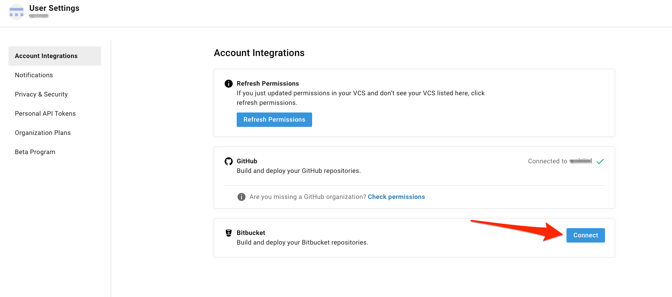The image size is (672, 297).
Task: Click the Bitbucket integration name label
Action: click(x=251, y=233)
